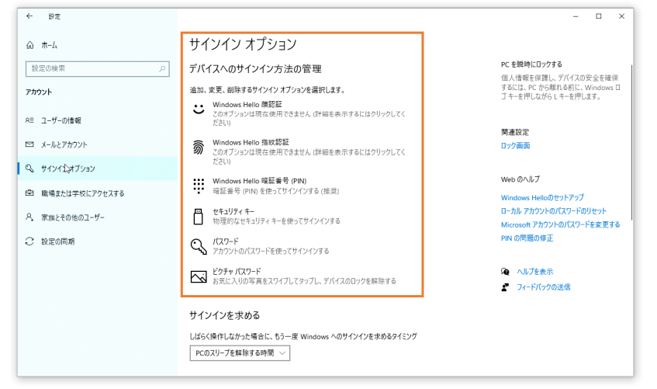Click the PC を瞬時にロックする heading
The height and width of the screenshot is (389, 657).
click(x=531, y=64)
